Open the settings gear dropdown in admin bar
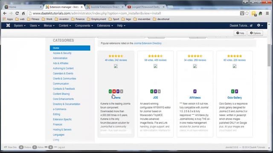This screenshot has height=153, width=273. pos(260,25)
